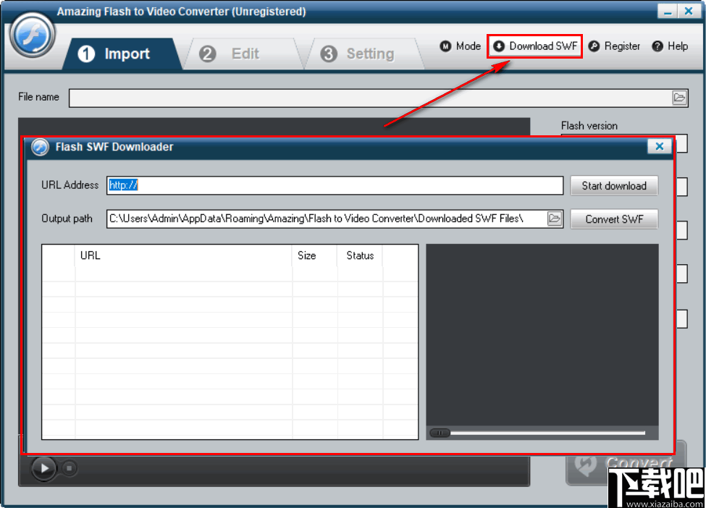Open the folder browser for Output path
The width and height of the screenshot is (706, 508).
click(x=555, y=218)
